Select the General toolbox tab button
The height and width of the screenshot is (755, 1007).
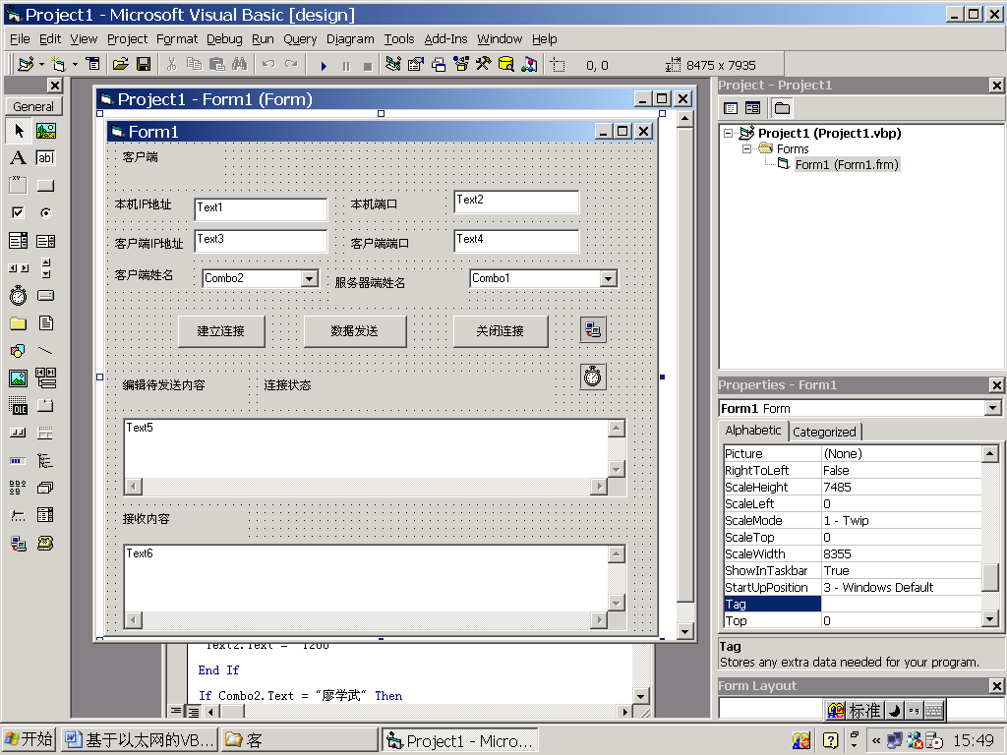[33, 106]
